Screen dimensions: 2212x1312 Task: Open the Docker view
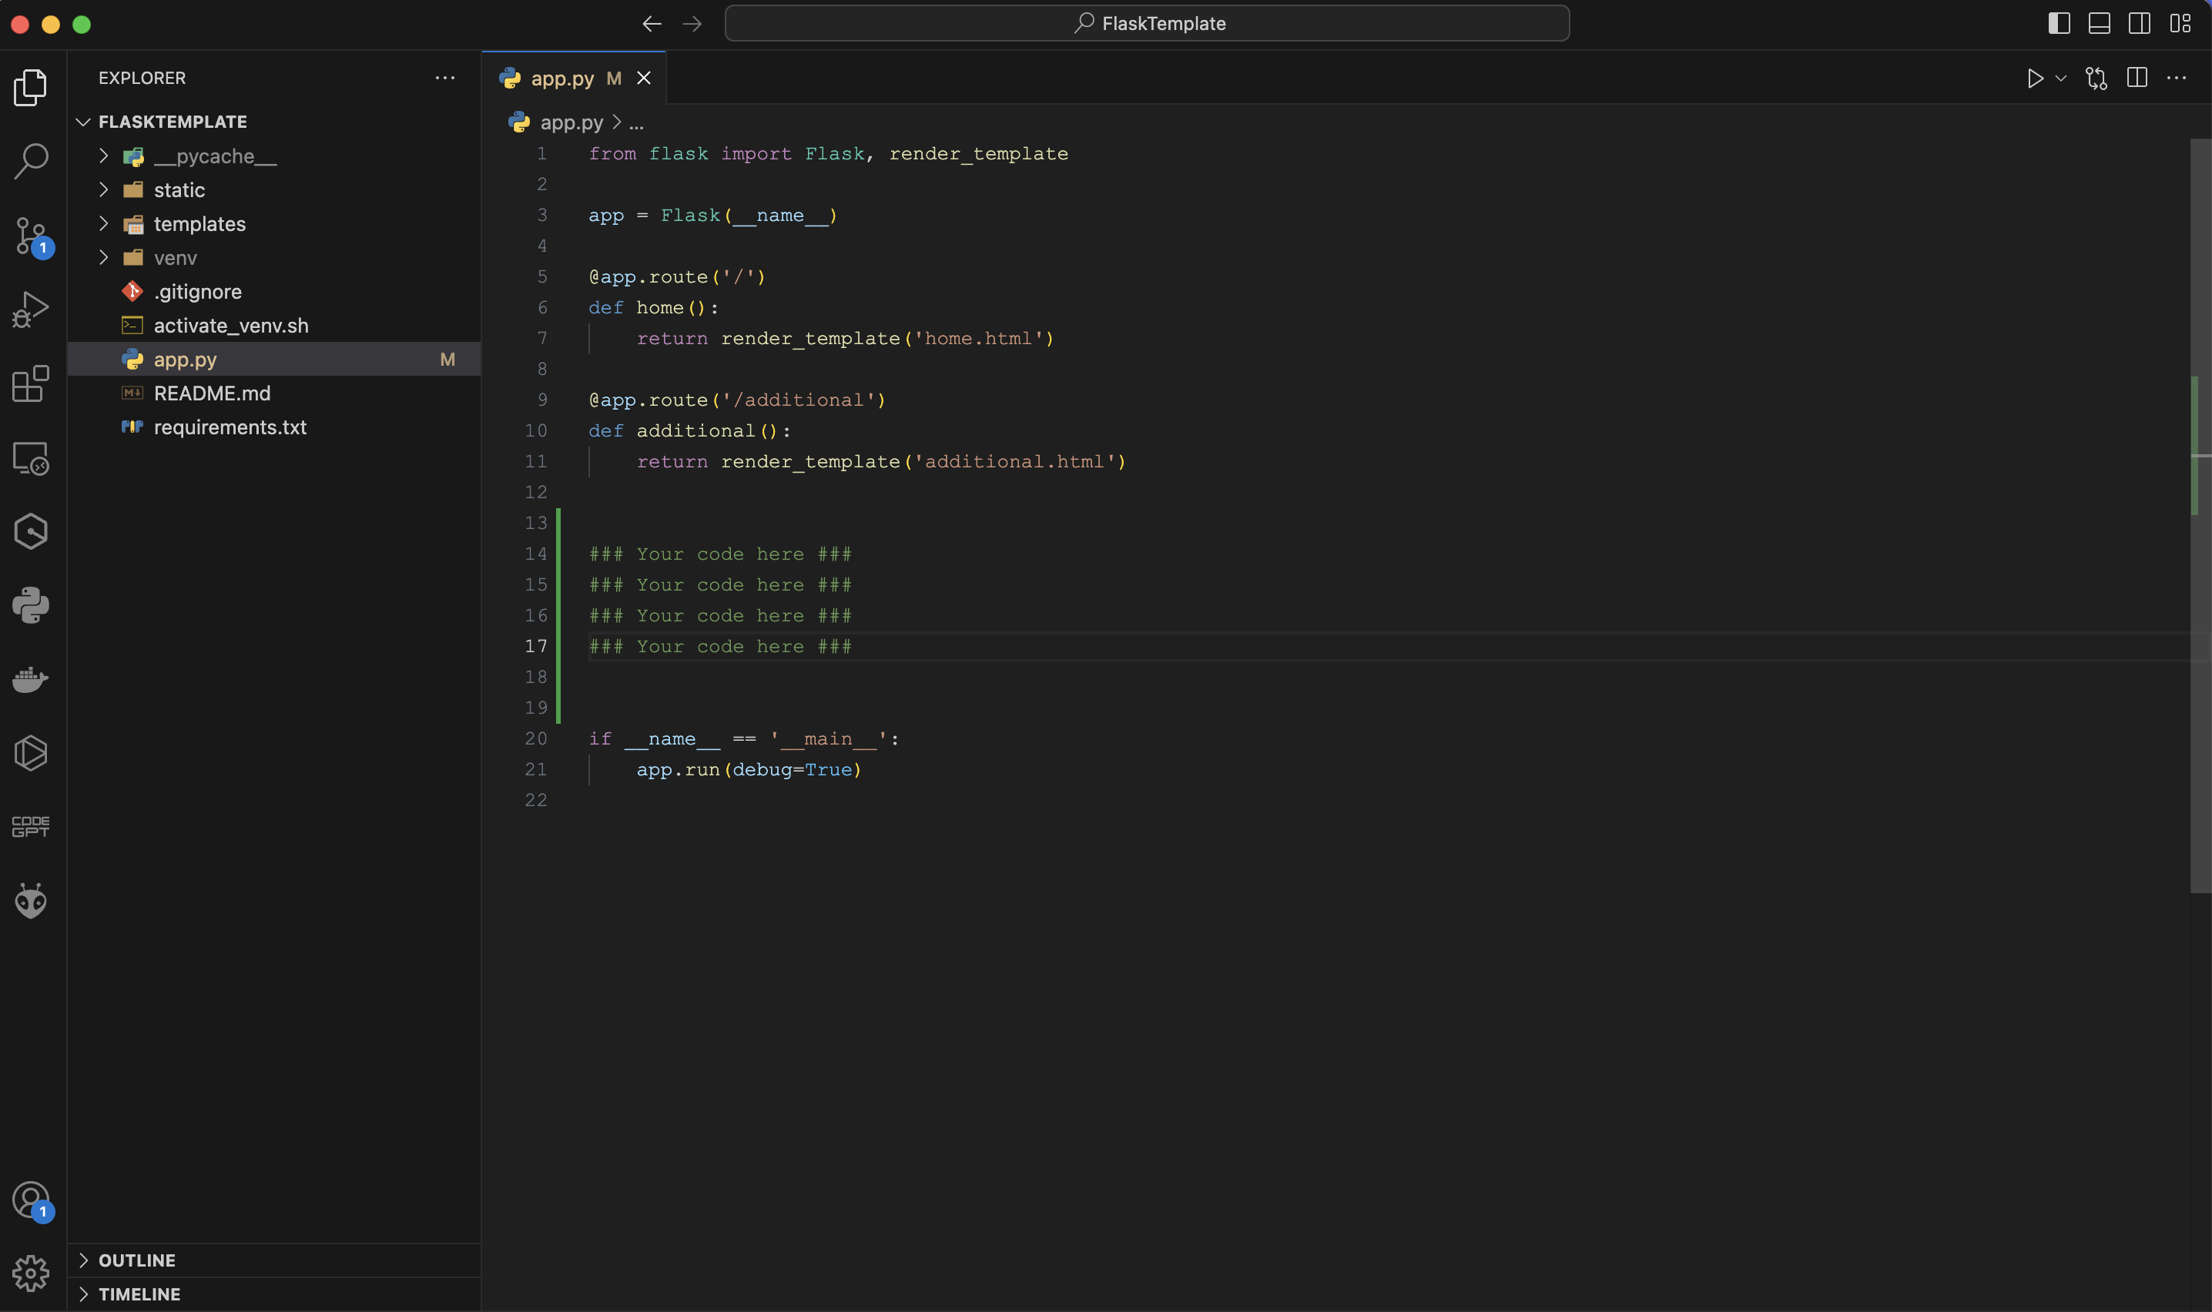31,679
